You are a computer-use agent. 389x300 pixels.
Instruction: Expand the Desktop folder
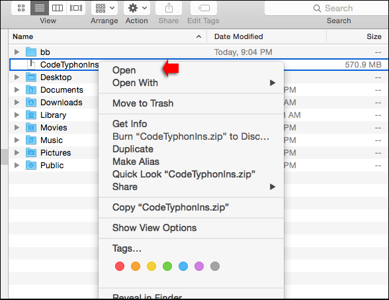17,77
